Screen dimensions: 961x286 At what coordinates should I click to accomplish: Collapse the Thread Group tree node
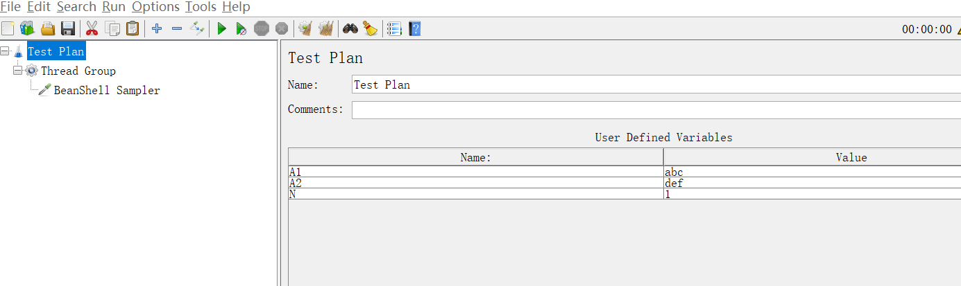(18, 71)
